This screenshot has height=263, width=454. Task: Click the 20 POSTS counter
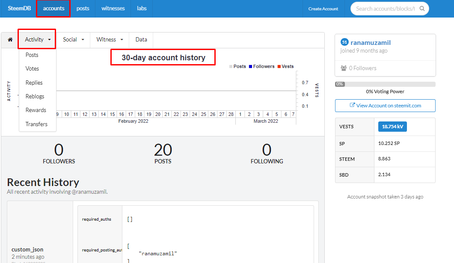[x=163, y=154]
